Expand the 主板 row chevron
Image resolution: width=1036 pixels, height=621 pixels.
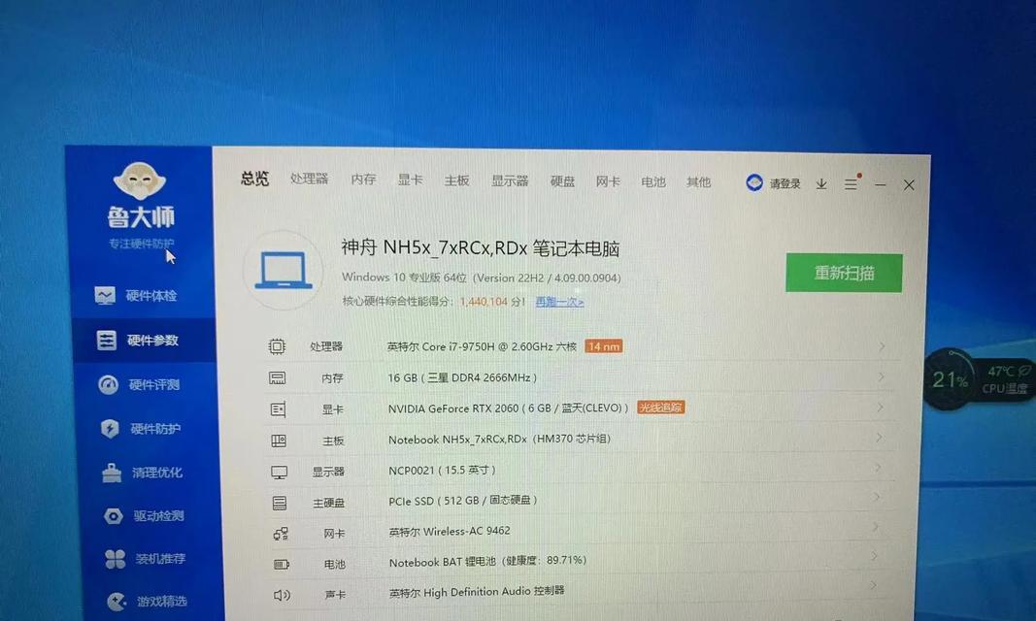coord(879,438)
